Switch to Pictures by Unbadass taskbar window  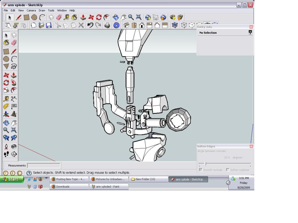point(109,179)
